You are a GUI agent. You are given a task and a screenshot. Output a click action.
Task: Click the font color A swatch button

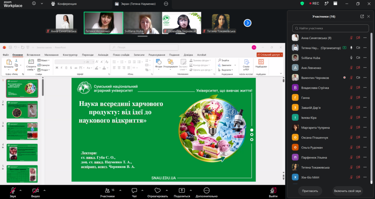pyautogui.click(x=104, y=68)
